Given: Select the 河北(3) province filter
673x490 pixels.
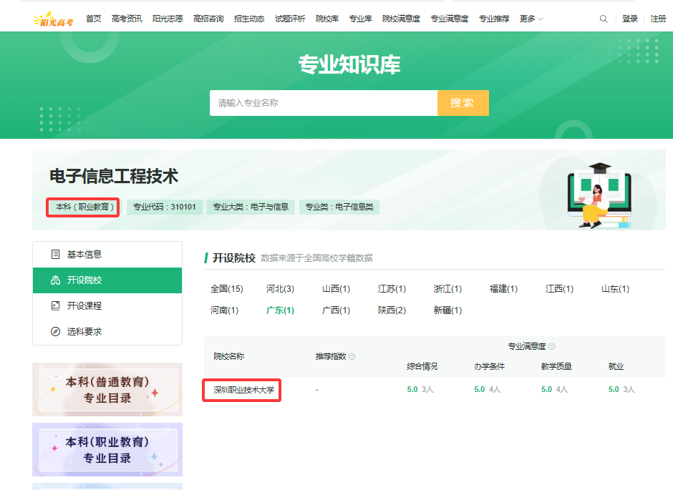Looking at the screenshot, I should click(x=280, y=288).
